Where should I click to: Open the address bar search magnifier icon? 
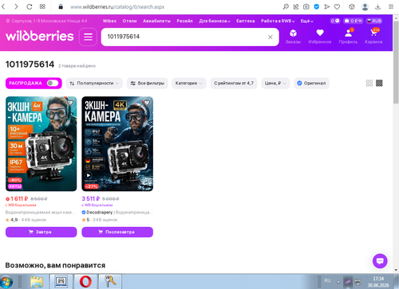[x=286, y=6]
